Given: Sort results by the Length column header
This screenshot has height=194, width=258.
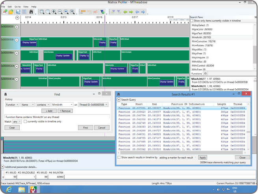Looking at the screenshot, I should coord(221,104).
